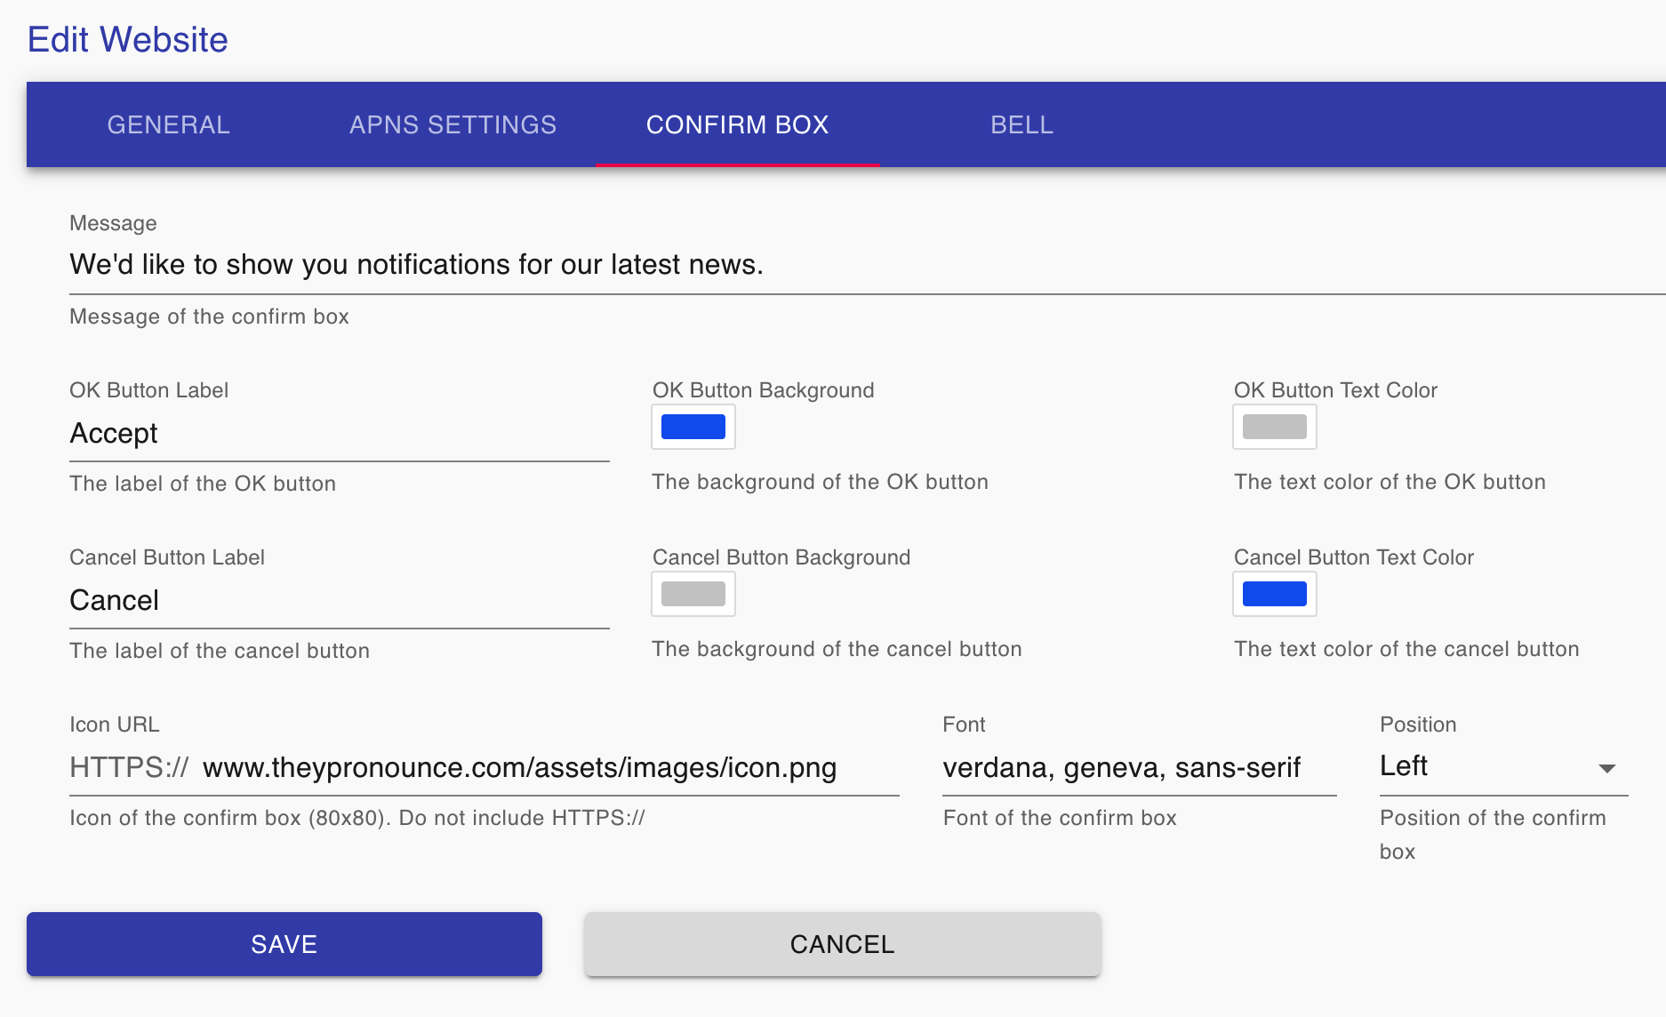The width and height of the screenshot is (1666, 1017).
Task: Click 'The background of the cancel button' text
Action: click(837, 649)
